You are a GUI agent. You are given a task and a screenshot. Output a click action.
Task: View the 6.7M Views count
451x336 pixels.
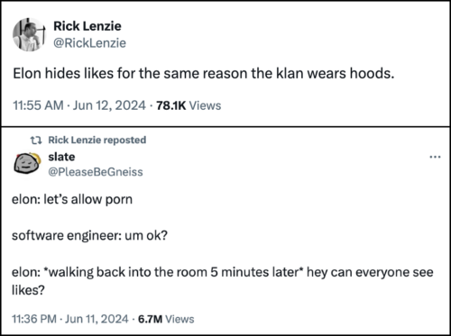click(166, 319)
